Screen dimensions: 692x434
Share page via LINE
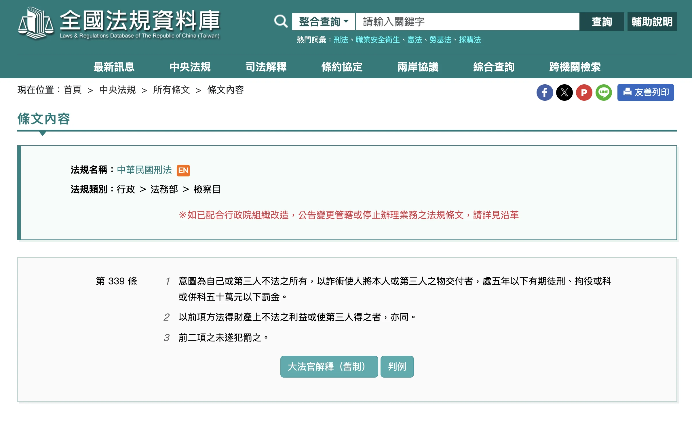point(604,92)
